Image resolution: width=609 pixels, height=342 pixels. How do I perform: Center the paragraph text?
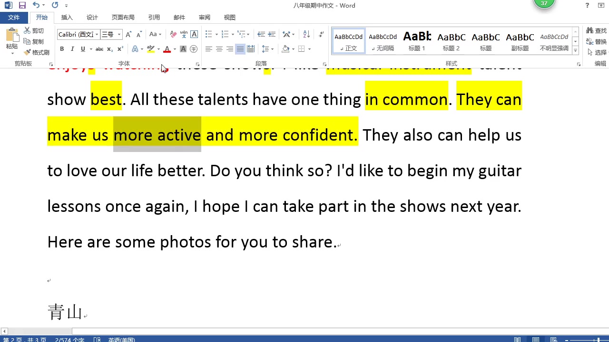(219, 49)
